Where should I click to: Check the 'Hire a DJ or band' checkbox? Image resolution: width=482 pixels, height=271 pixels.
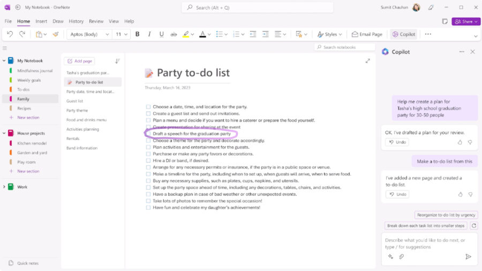(148, 160)
